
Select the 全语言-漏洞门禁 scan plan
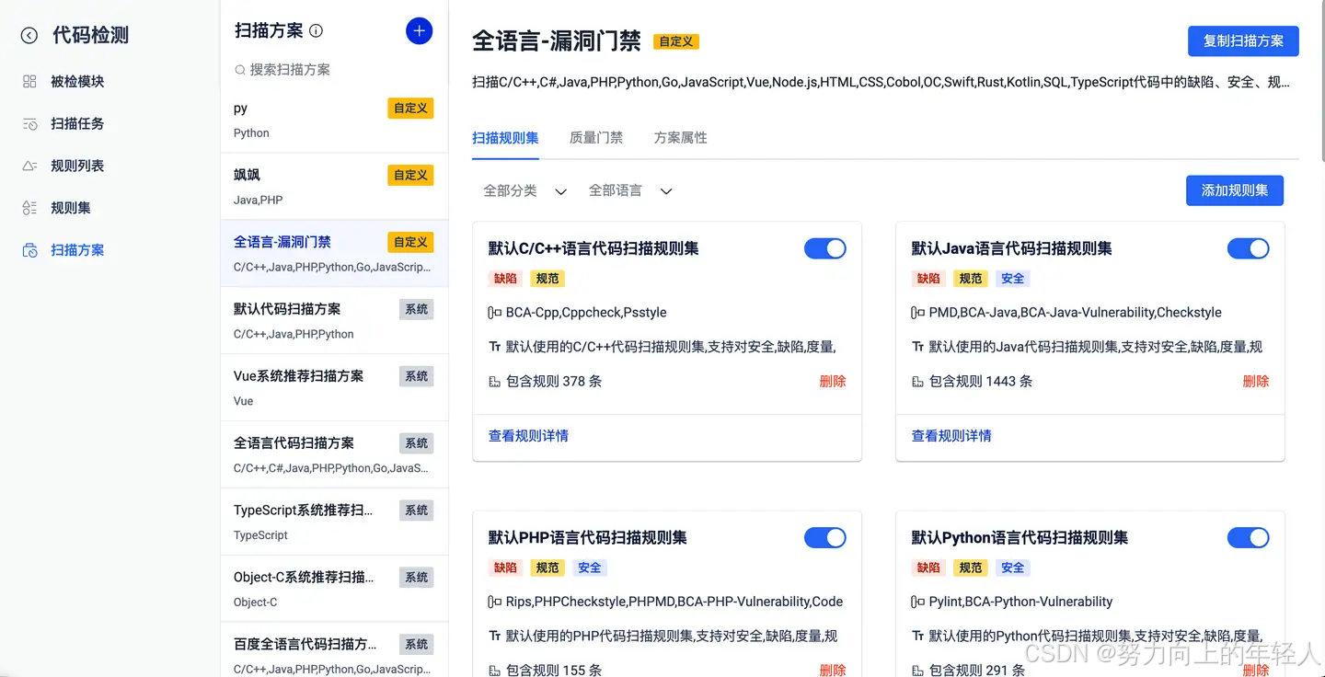click(334, 253)
